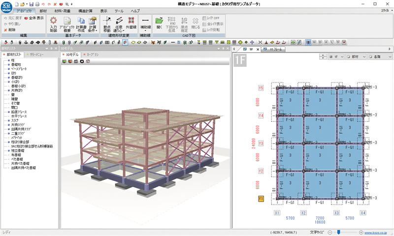Click floor up-down stepper in plan view
The width and height of the screenshot is (394, 236).
tap(323, 57)
